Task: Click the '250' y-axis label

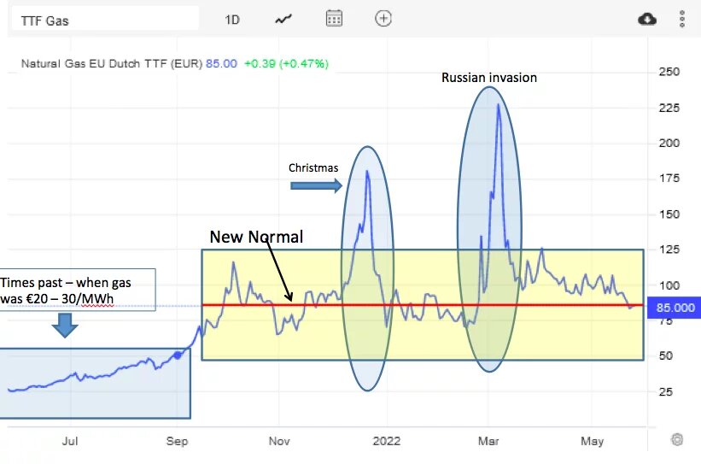Action: click(x=669, y=72)
